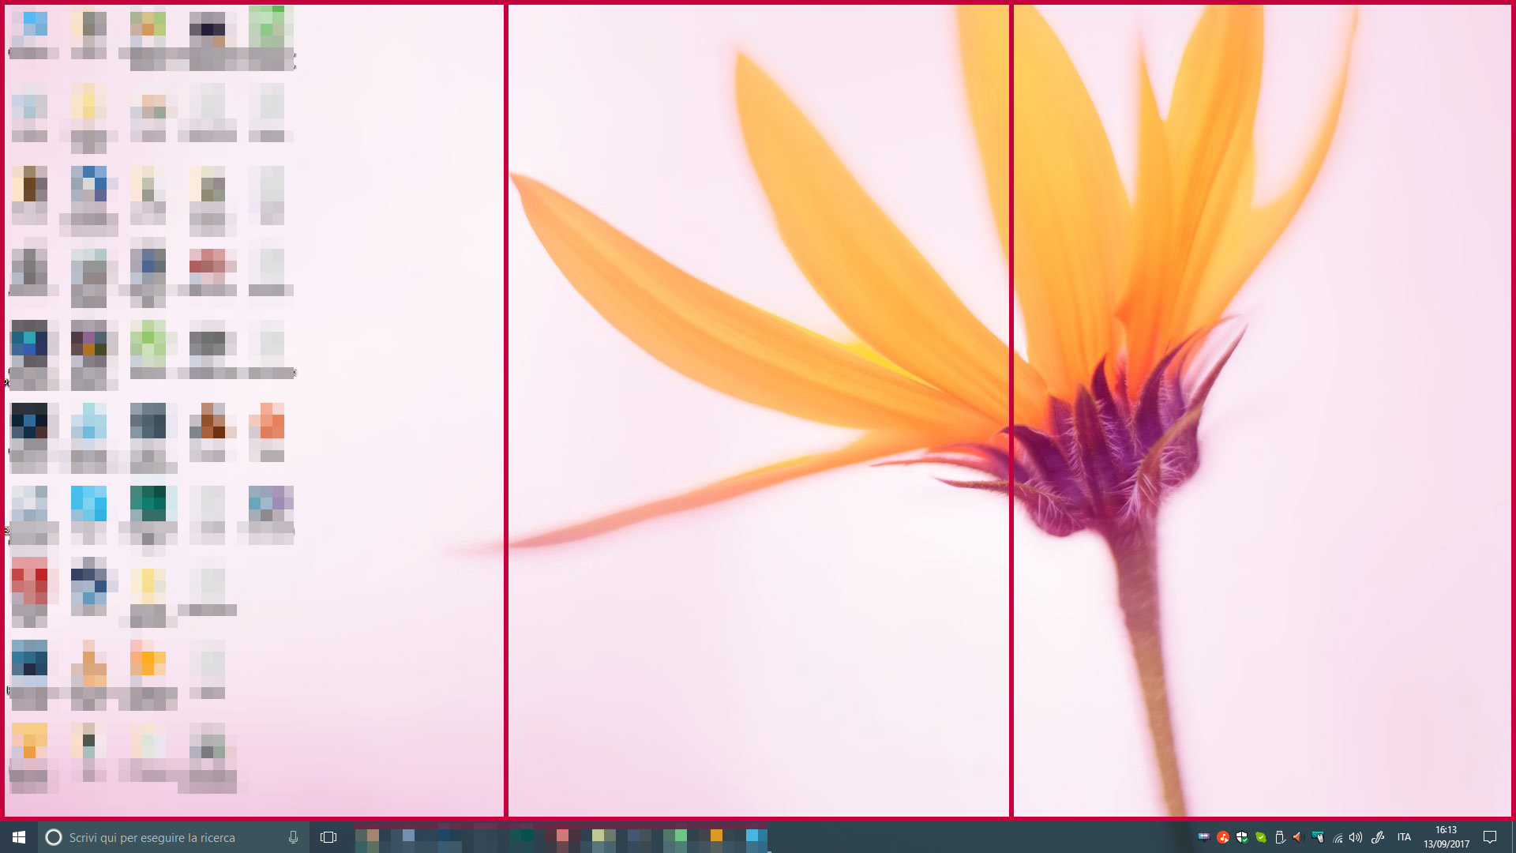Activate the Cortana microphone icon
Image resolution: width=1516 pixels, height=853 pixels.
coord(293,837)
